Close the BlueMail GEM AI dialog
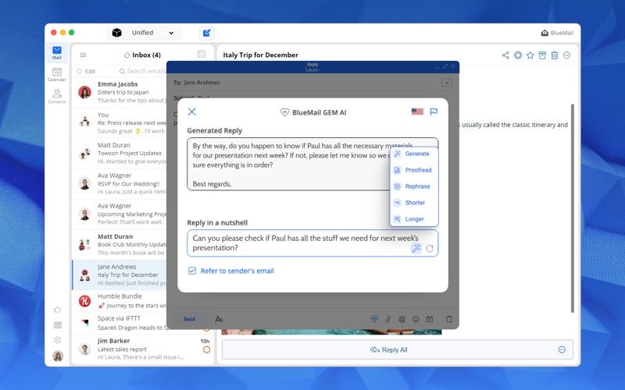625x390 pixels. tap(191, 112)
